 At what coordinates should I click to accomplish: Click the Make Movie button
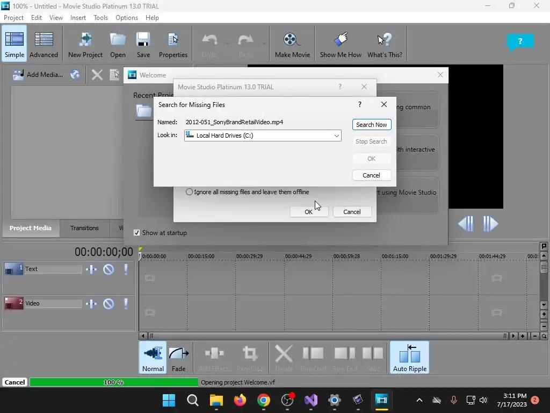coord(292,44)
